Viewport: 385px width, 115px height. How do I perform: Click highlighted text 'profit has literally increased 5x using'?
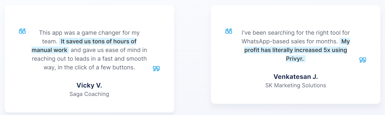295,50
